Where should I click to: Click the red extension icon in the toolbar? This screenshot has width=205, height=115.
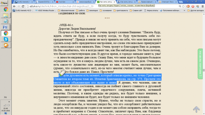tap(193, 6)
